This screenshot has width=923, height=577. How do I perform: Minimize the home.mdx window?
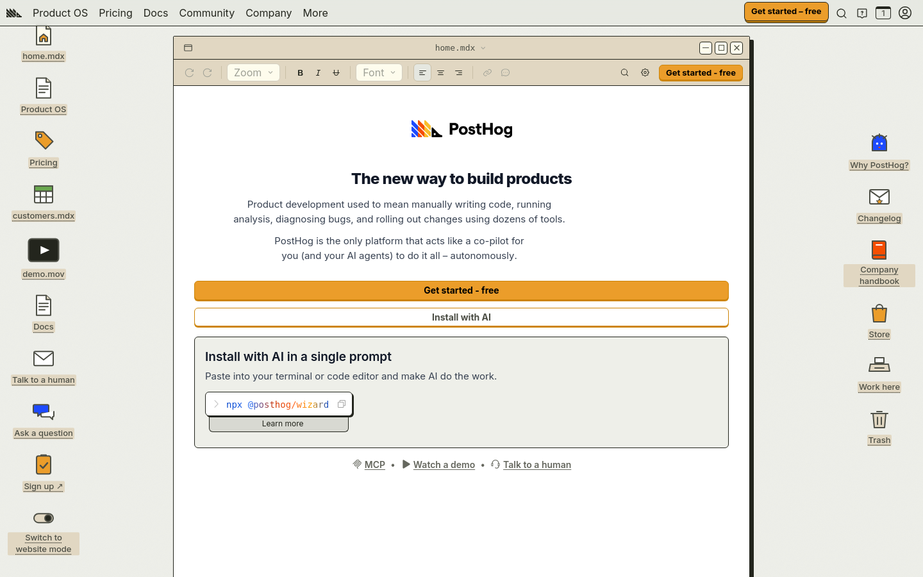click(706, 48)
